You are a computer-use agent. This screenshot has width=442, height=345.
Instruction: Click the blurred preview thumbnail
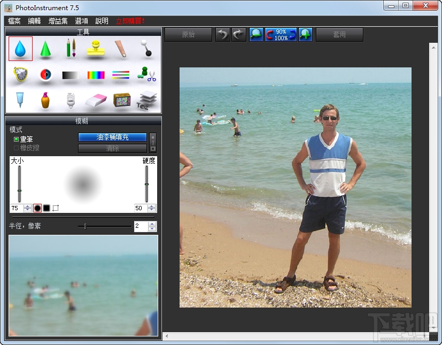click(83, 286)
